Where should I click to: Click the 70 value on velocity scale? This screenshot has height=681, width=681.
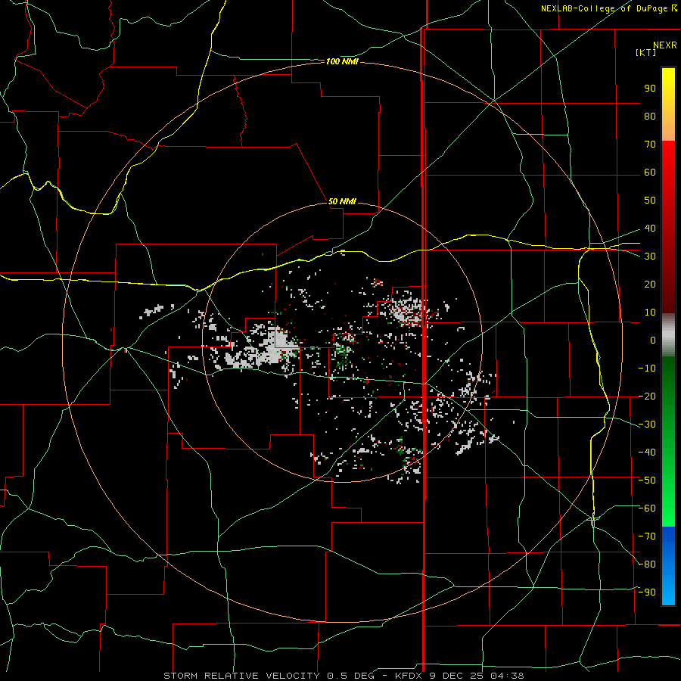tap(650, 145)
